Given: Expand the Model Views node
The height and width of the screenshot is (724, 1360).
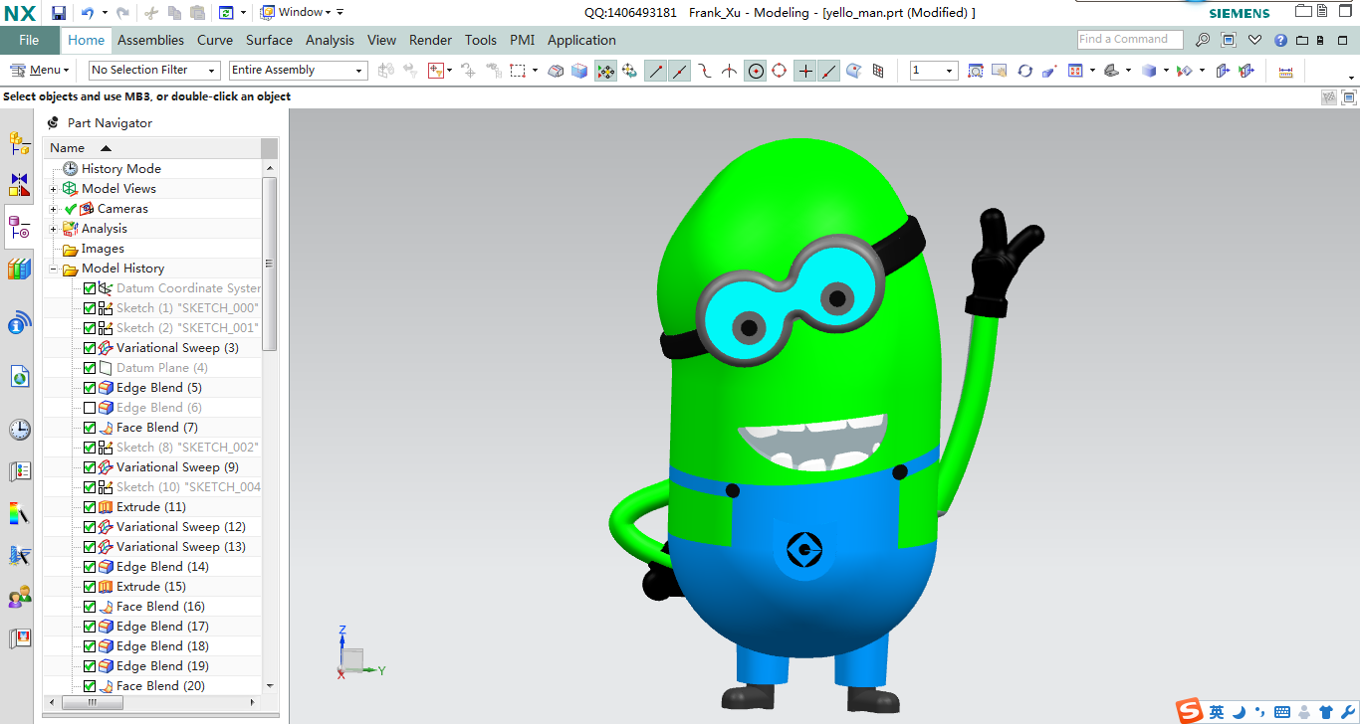Looking at the screenshot, I should point(54,189).
